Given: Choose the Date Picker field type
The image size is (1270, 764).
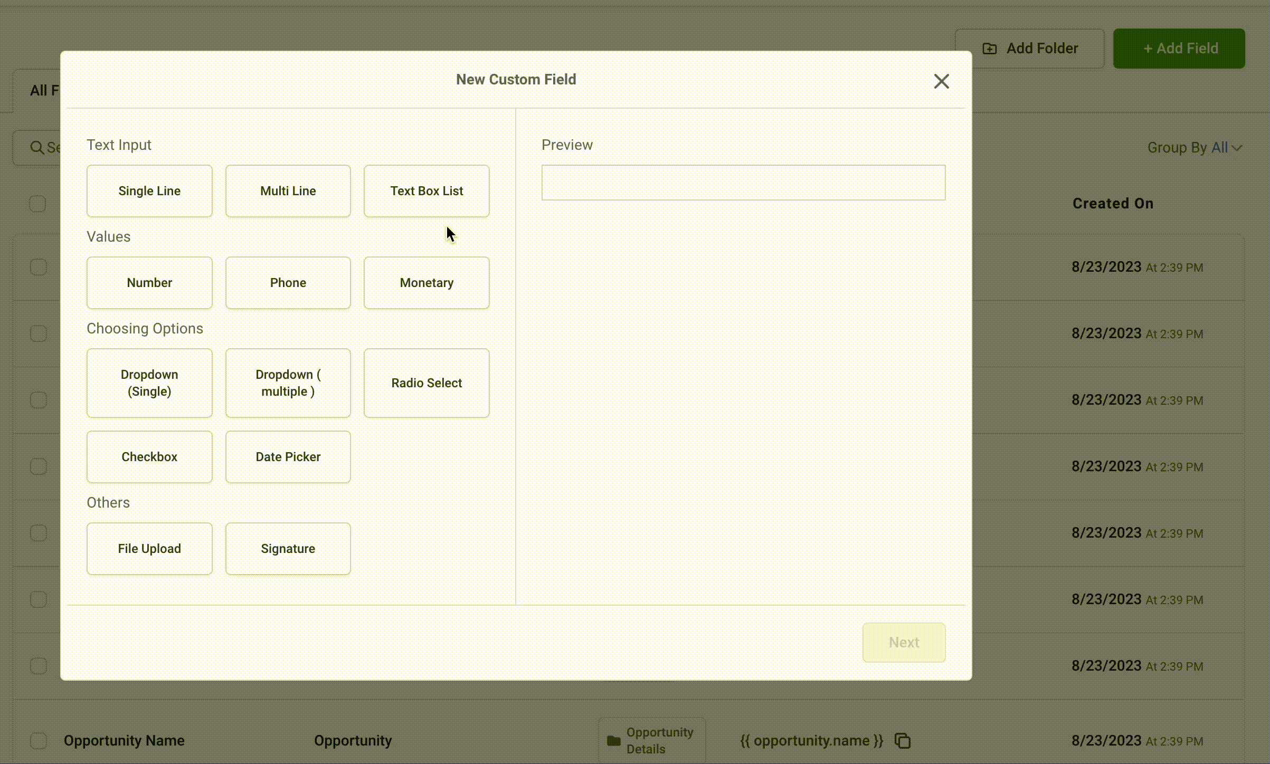Looking at the screenshot, I should [x=288, y=457].
